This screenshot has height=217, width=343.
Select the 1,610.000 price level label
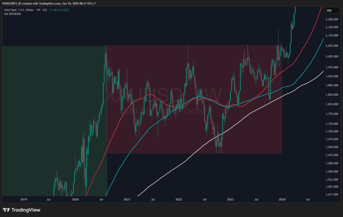point(331,155)
